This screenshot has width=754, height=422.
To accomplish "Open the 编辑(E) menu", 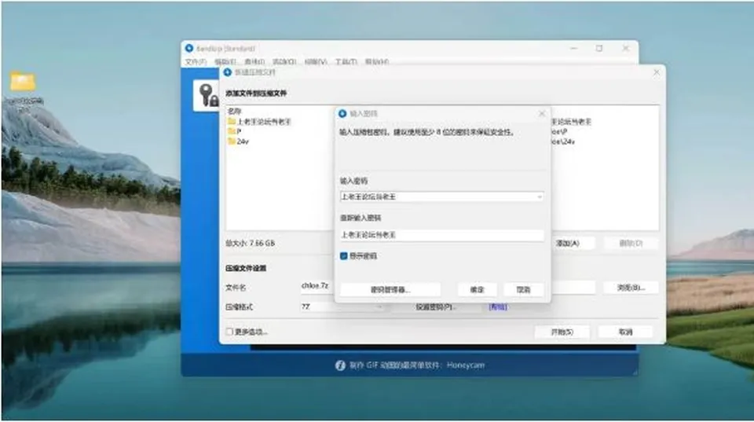I will [225, 61].
